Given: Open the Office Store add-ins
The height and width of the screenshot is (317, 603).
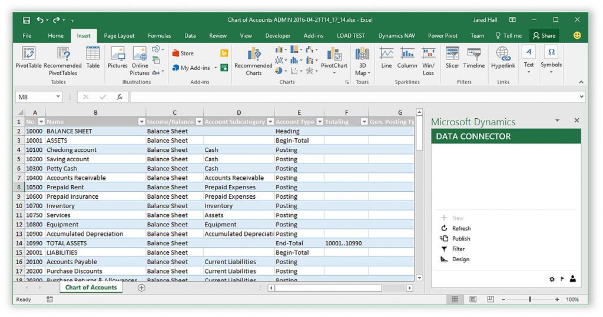Looking at the screenshot, I should tap(183, 54).
